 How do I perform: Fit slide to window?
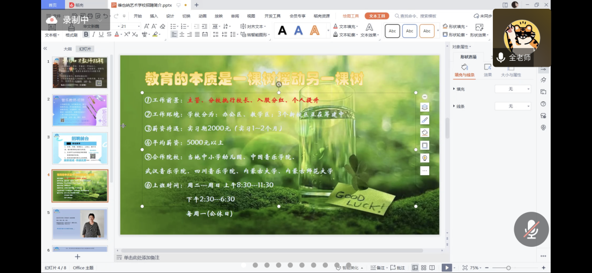tap(465, 268)
